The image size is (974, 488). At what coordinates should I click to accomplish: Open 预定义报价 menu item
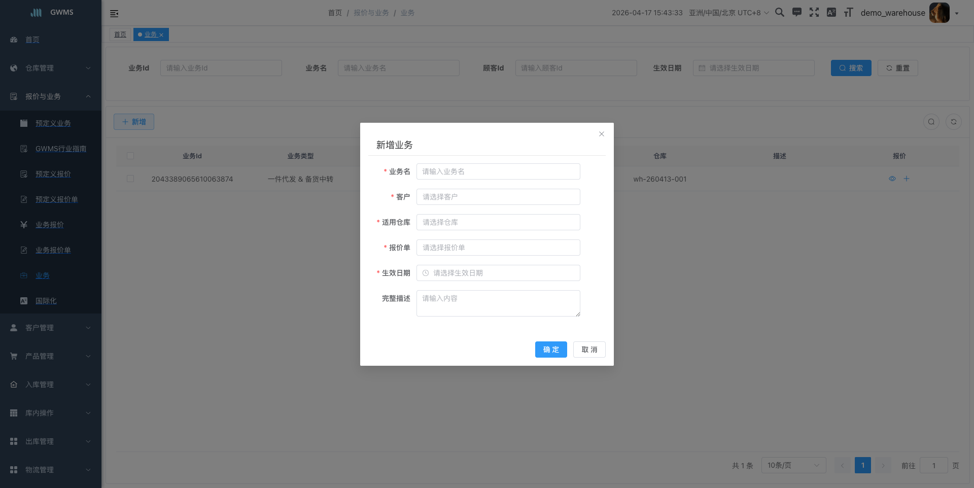[x=51, y=174]
